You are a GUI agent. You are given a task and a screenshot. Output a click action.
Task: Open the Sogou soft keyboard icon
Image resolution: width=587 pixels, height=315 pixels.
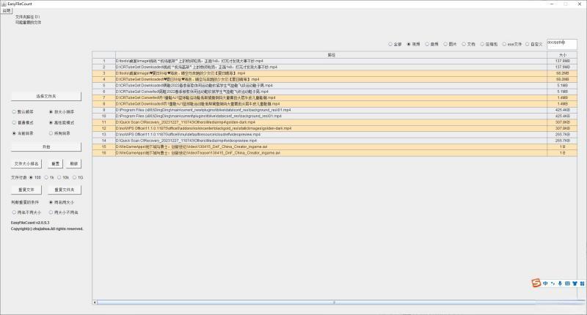(567, 283)
